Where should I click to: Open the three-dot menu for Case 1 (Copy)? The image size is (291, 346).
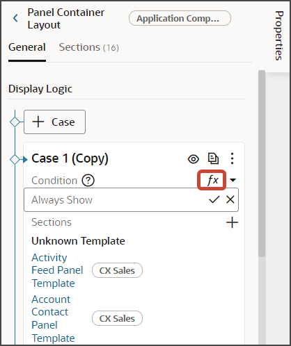tap(232, 158)
